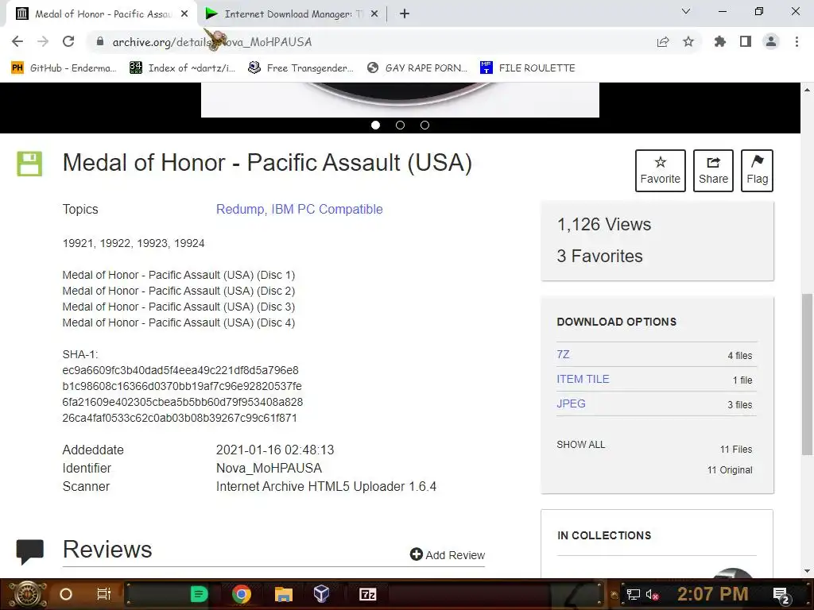Screen dimensions: 814x610
Task: Open Task View in the taskbar
Action: [104, 594]
